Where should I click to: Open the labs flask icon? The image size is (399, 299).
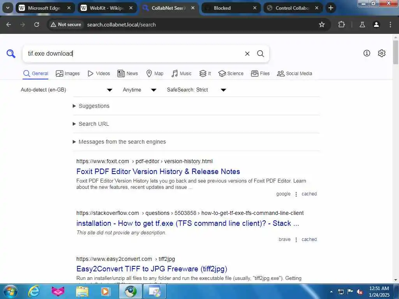tap(362, 25)
